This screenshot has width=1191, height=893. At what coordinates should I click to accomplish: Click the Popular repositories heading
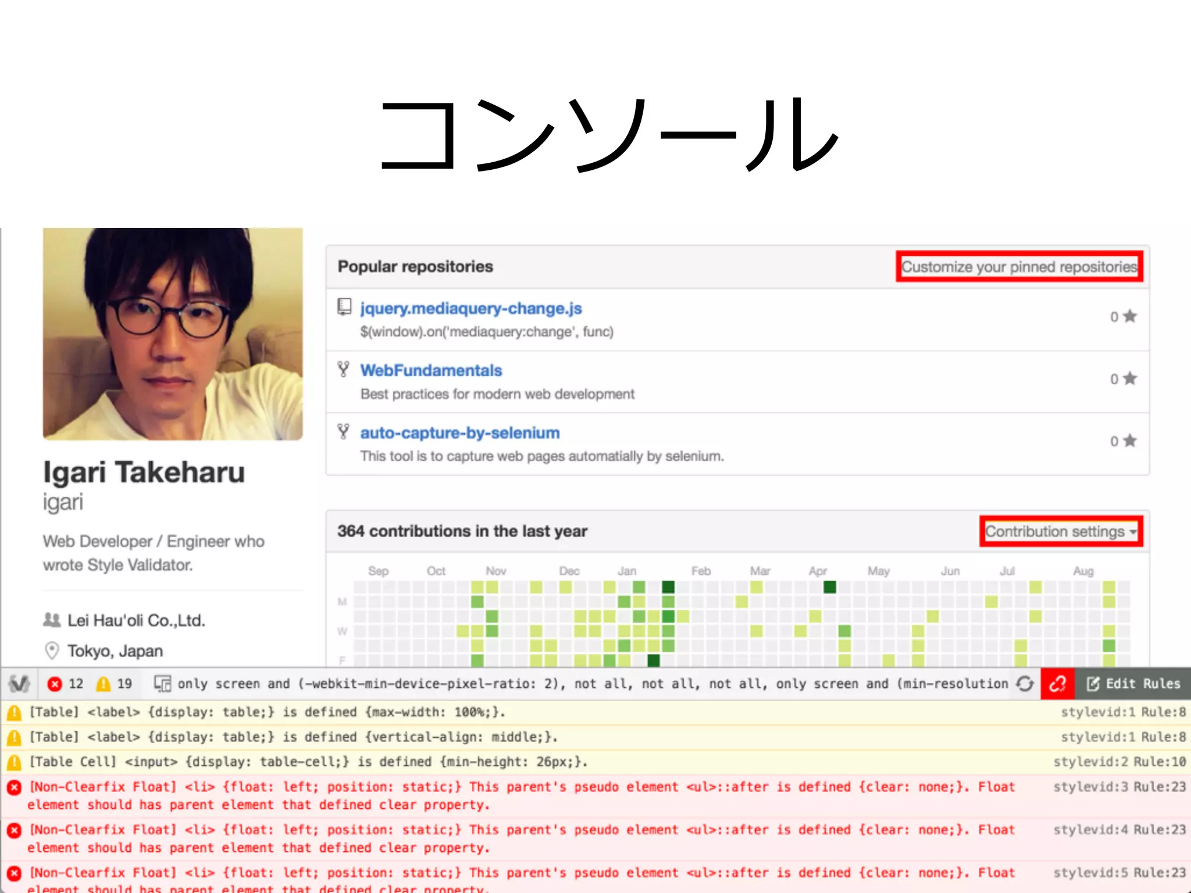(x=415, y=267)
